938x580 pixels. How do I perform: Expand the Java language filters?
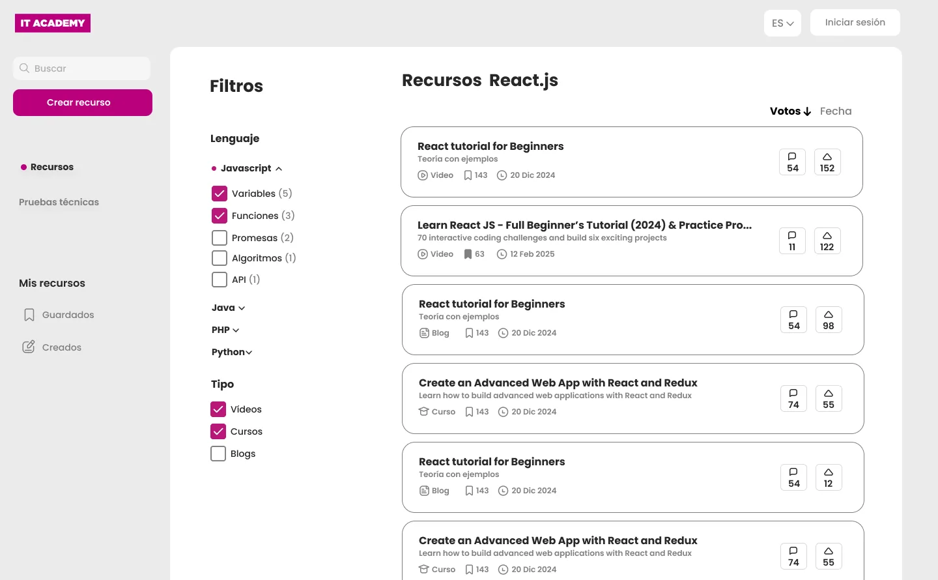[241, 308]
